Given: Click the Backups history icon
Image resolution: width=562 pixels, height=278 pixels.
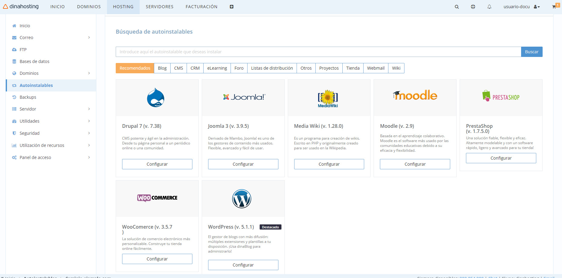Looking at the screenshot, I should (x=14, y=97).
